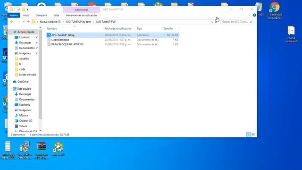
Task: Open the Inicio ribbon tab
Action: tap(26, 15)
